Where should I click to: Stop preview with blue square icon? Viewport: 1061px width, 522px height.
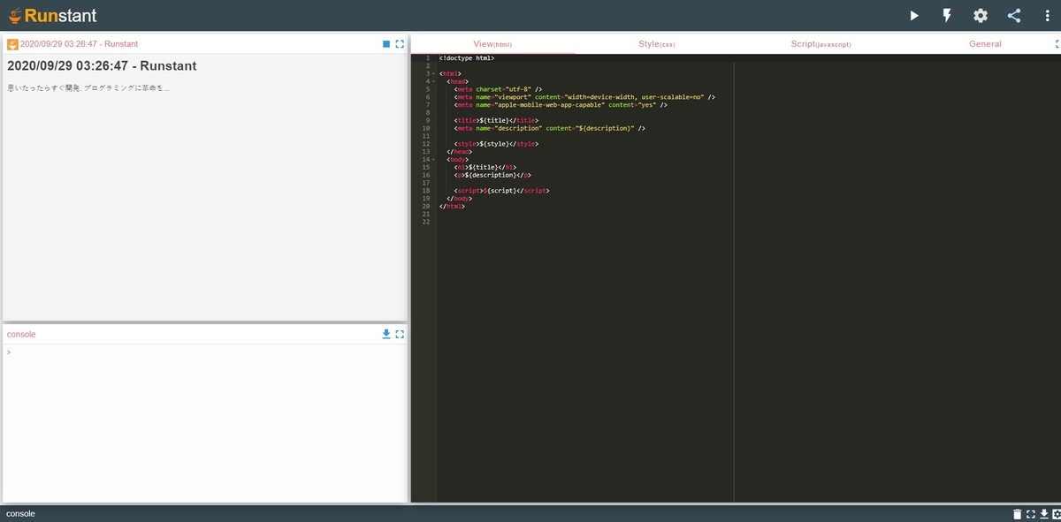click(386, 43)
